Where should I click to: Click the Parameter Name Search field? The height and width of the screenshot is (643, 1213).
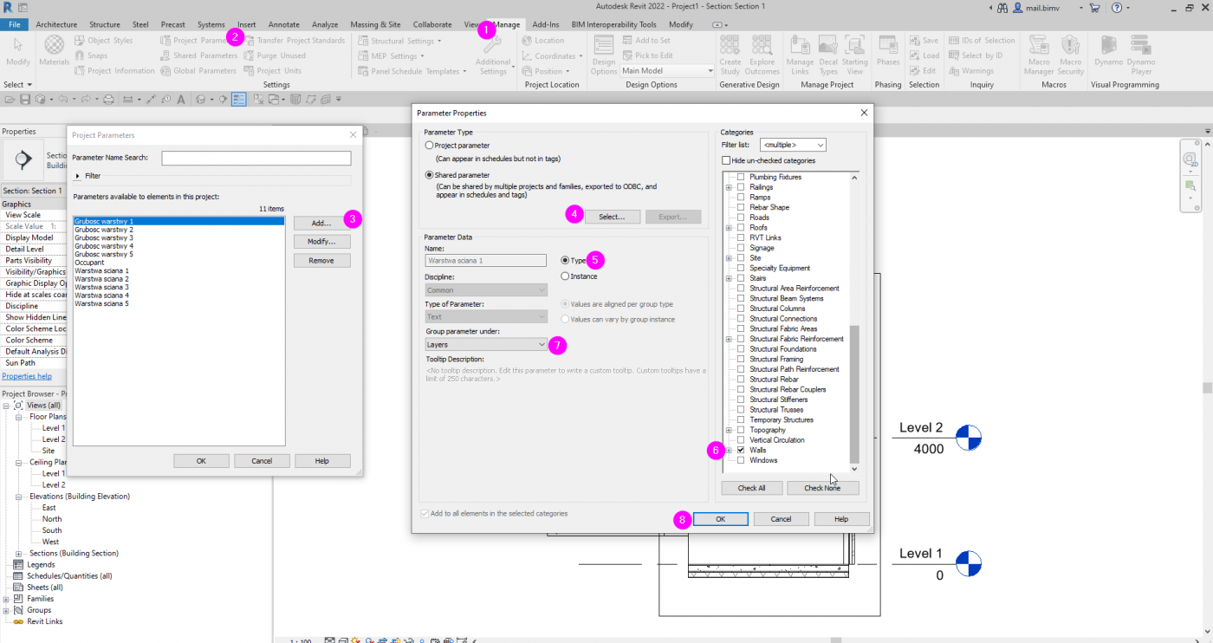coord(256,158)
